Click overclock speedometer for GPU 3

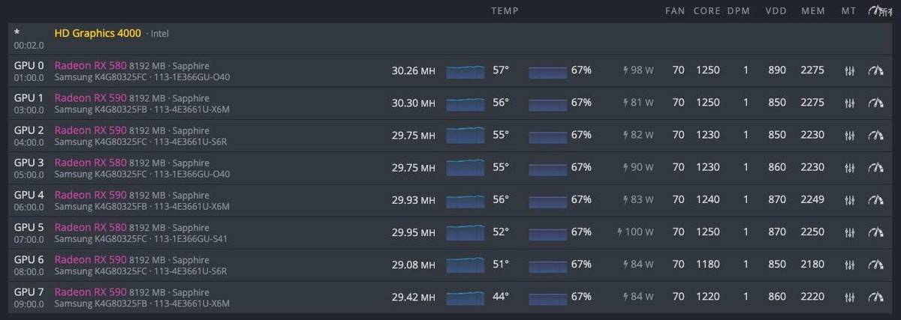(875, 168)
